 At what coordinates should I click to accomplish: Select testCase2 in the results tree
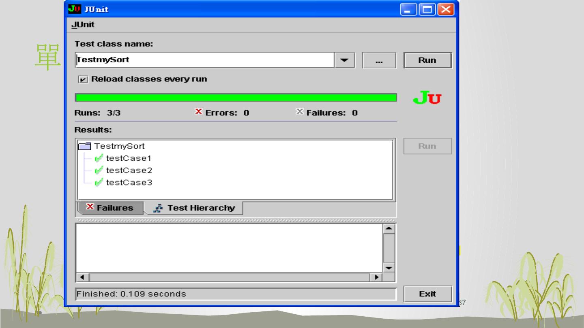coord(129,170)
